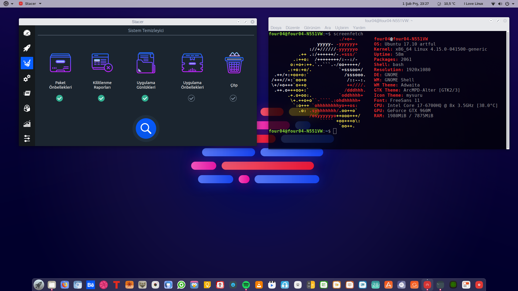Open the Stacer Dashboard sidebar icon

(27, 33)
